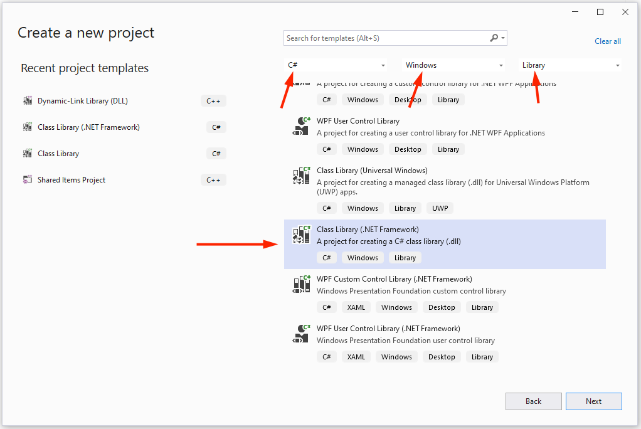Open the Windows platform filter dropdown
641x429 pixels.
453,65
